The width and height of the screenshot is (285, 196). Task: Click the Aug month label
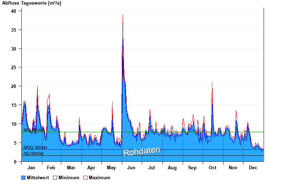[172, 167]
